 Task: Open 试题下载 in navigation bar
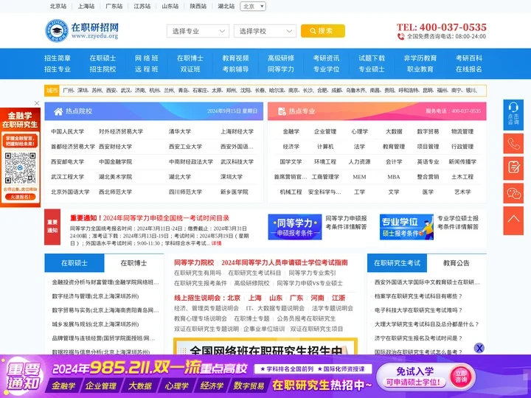[x=372, y=58]
